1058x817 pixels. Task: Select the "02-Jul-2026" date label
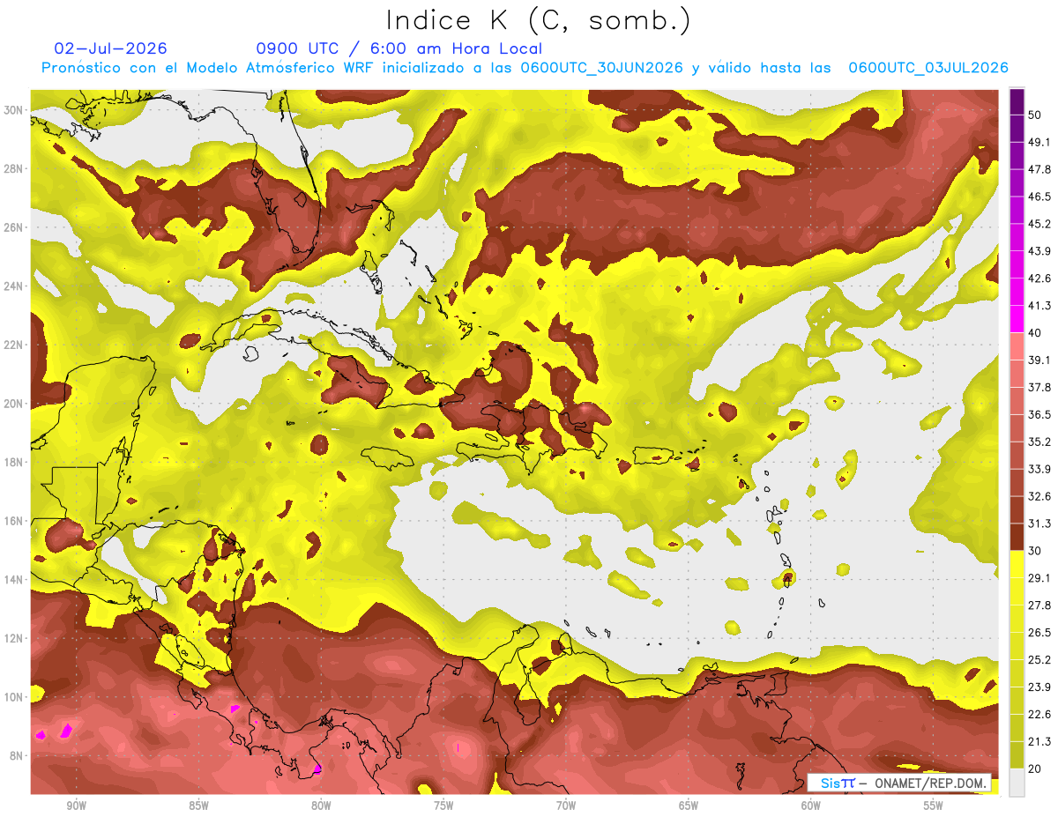click(x=110, y=48)
